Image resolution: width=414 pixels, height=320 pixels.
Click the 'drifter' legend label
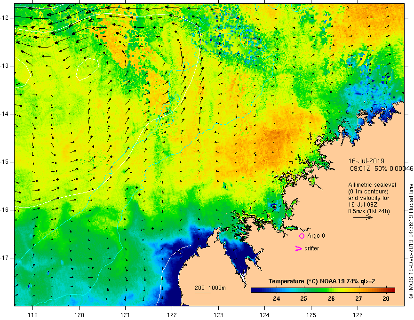pyautogui.click(x=311, y=248)
